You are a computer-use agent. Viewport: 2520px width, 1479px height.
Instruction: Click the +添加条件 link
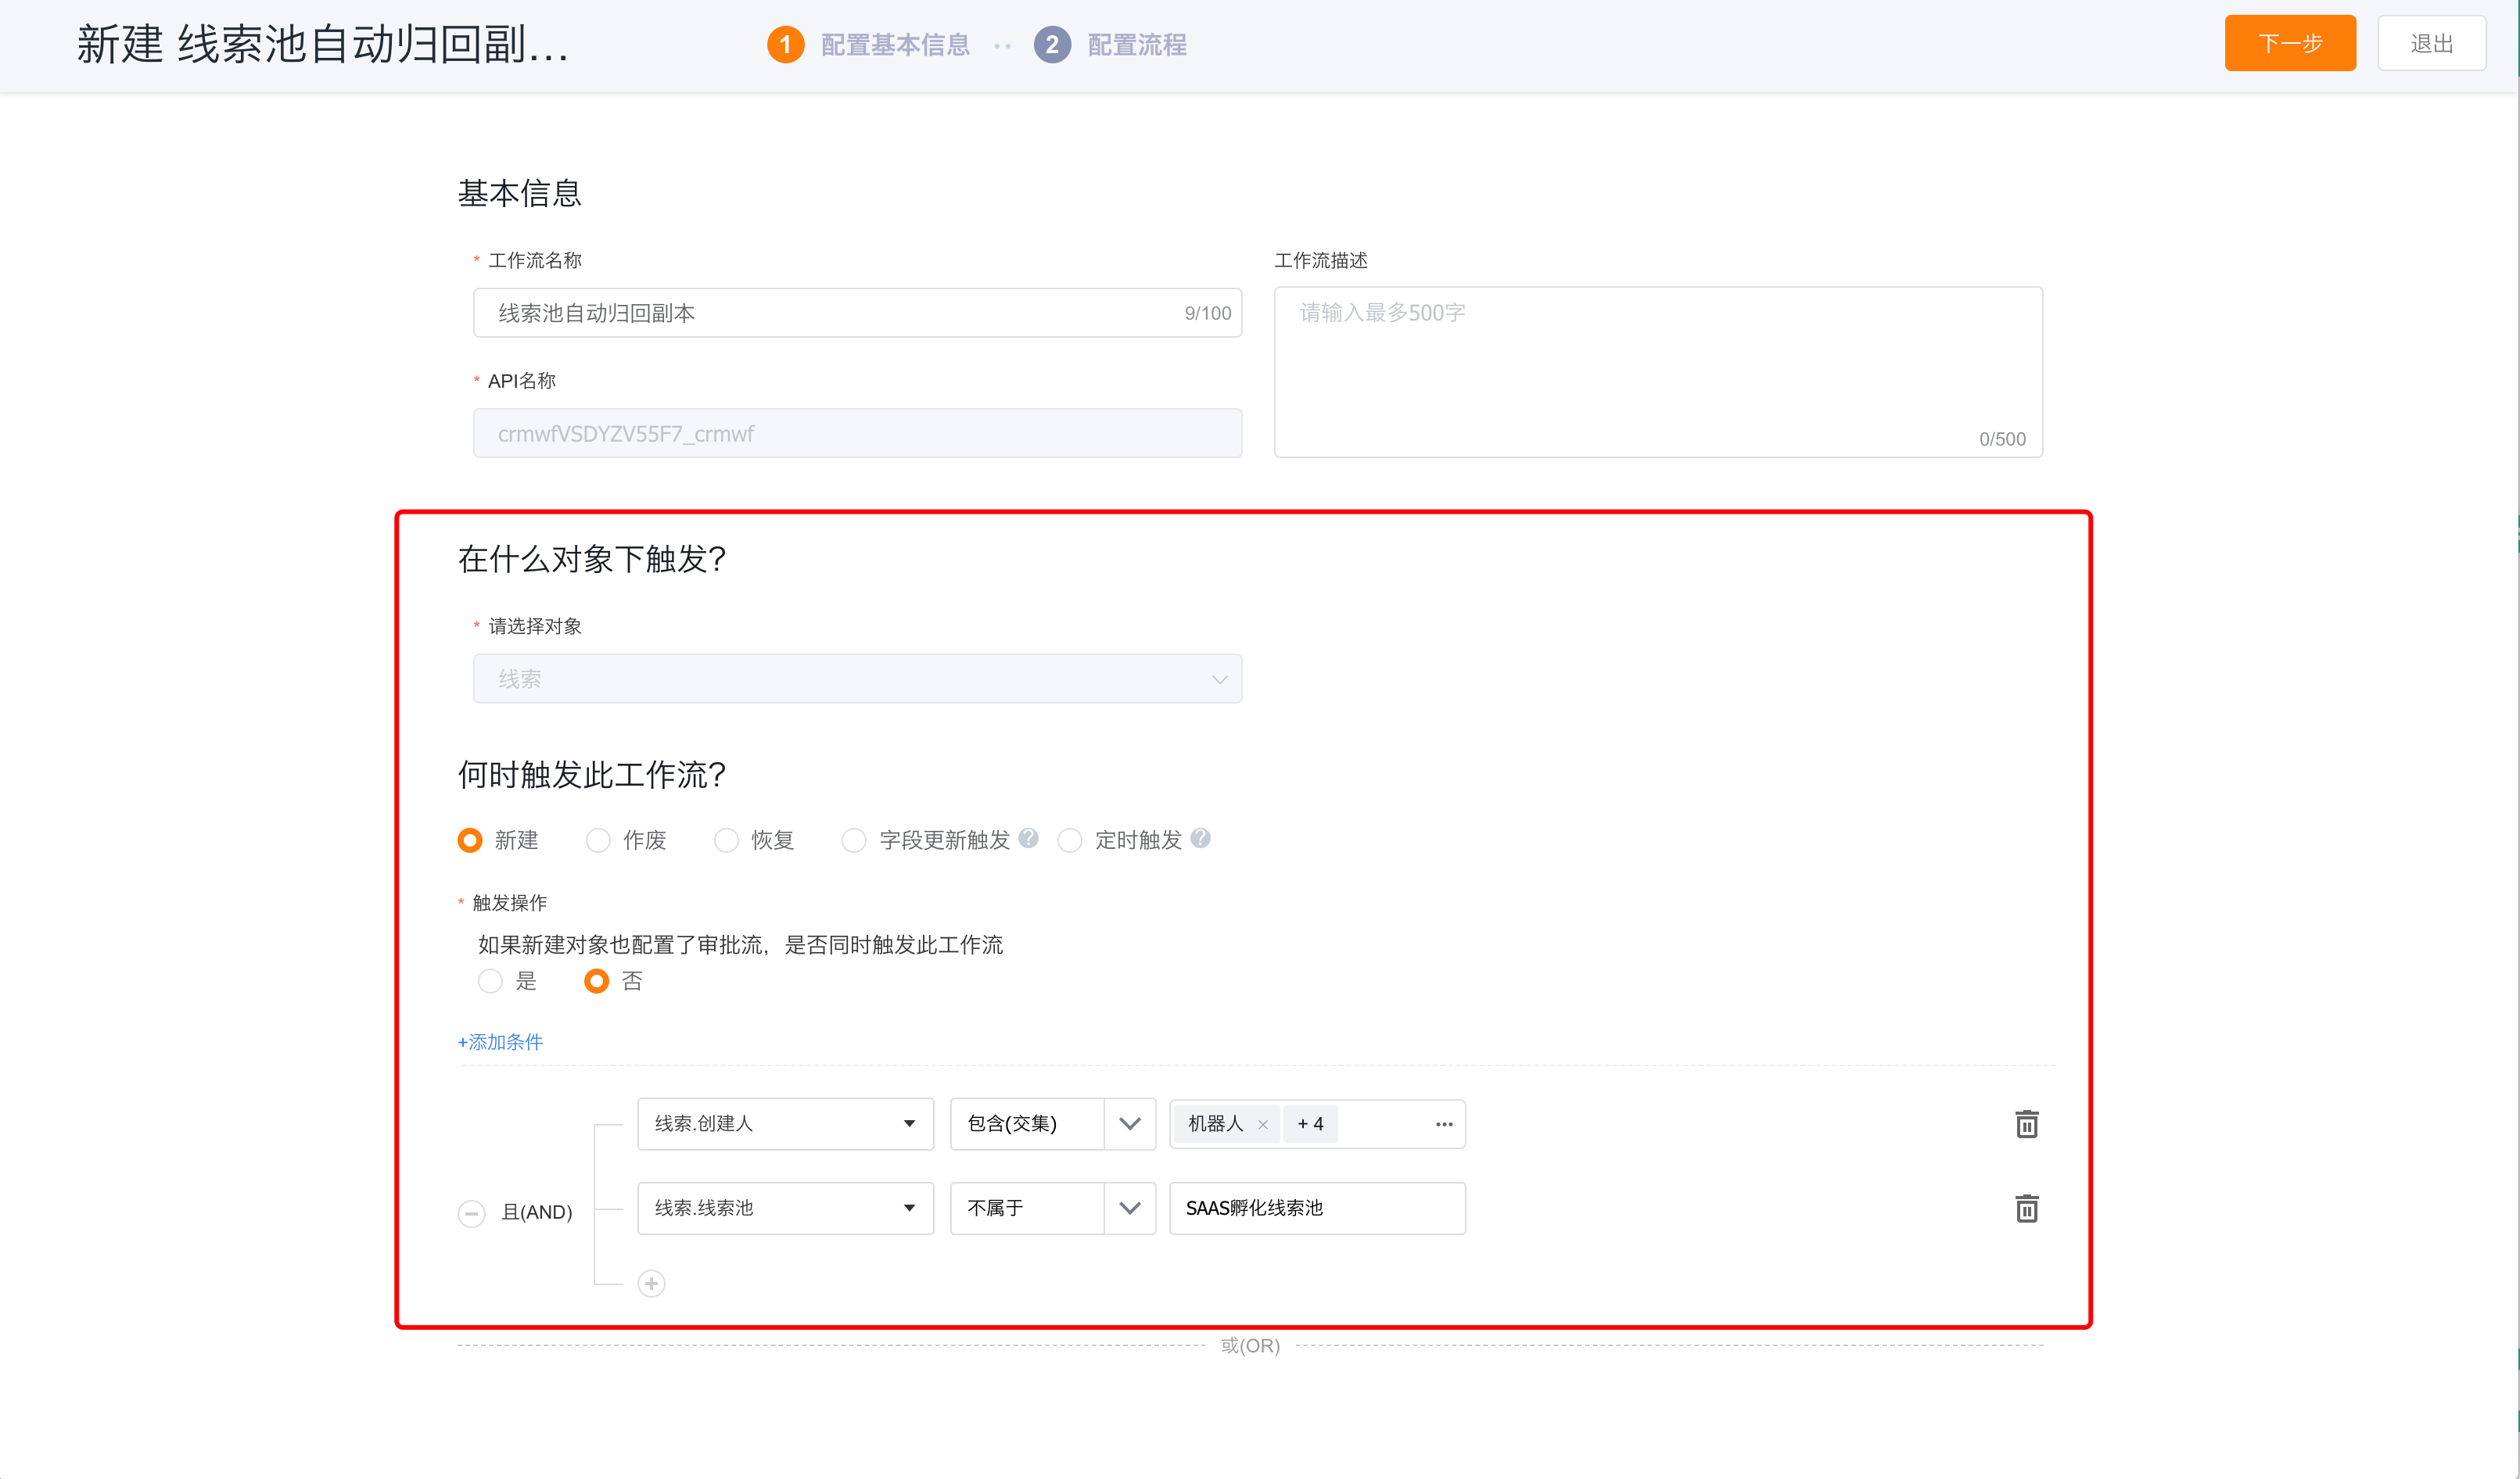(500, 1042)
